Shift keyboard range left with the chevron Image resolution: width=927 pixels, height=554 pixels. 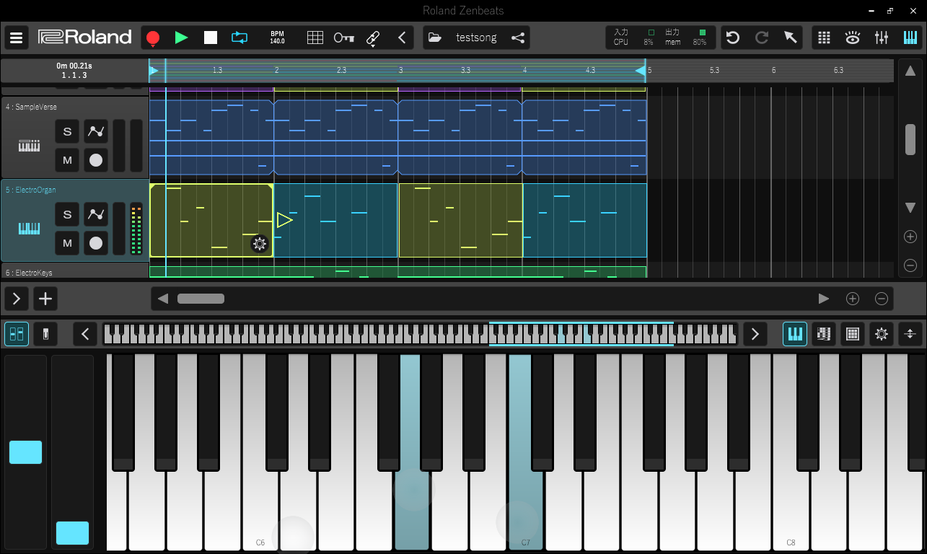pos(85,334)
